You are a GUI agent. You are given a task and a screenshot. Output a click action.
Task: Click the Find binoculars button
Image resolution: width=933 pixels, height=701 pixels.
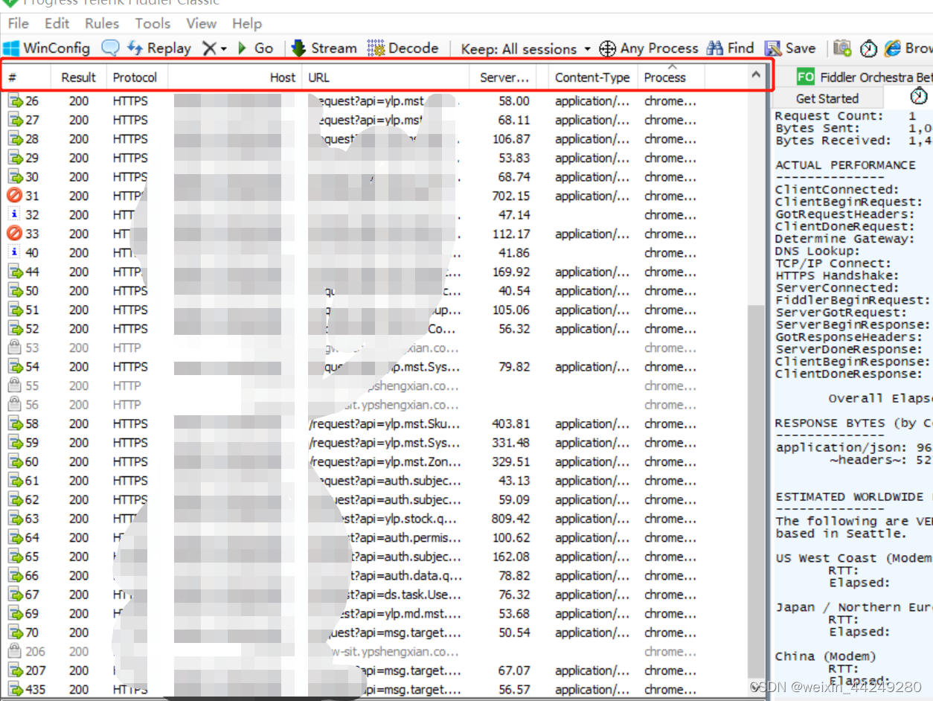click(731, 48)
